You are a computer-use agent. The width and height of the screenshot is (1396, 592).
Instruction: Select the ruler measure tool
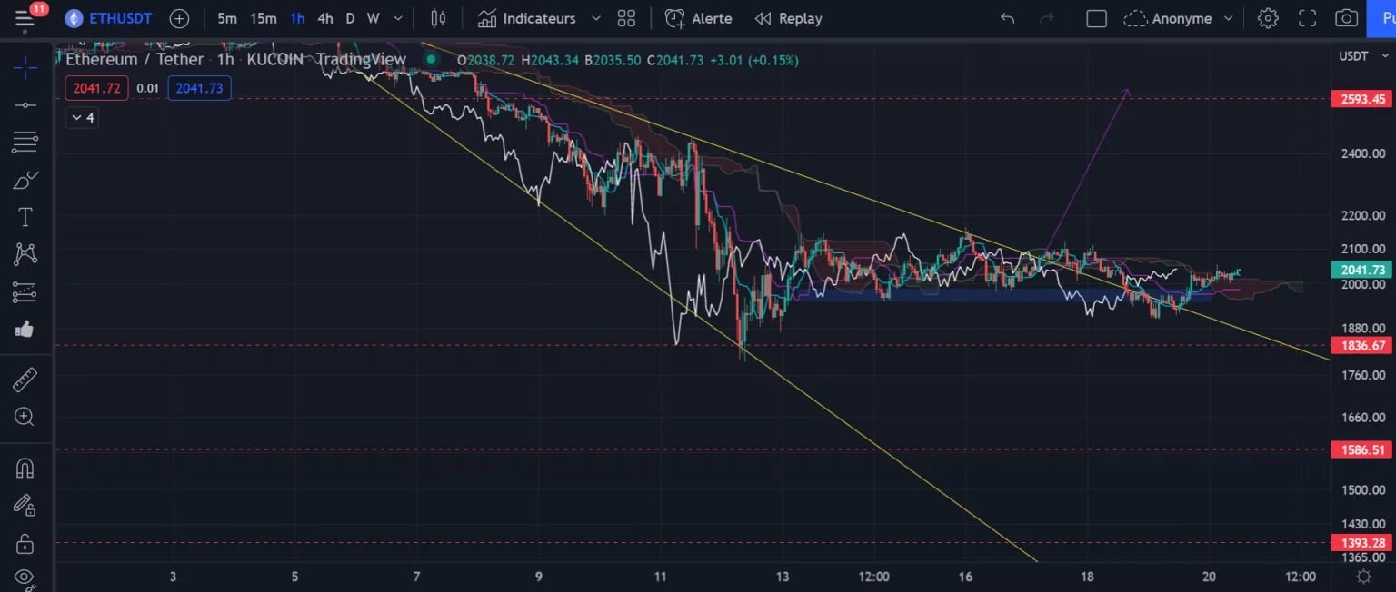(x=25, y=379)
